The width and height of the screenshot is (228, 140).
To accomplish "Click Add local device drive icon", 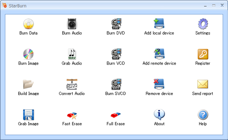I will 159,24.
